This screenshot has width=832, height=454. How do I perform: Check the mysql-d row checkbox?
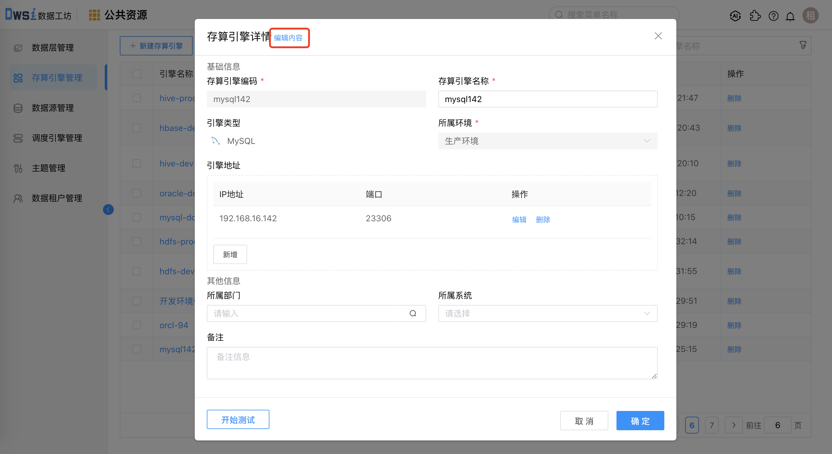point(137,217)
